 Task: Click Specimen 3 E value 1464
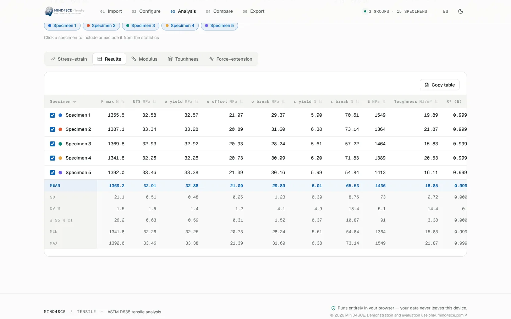point(380,144)
